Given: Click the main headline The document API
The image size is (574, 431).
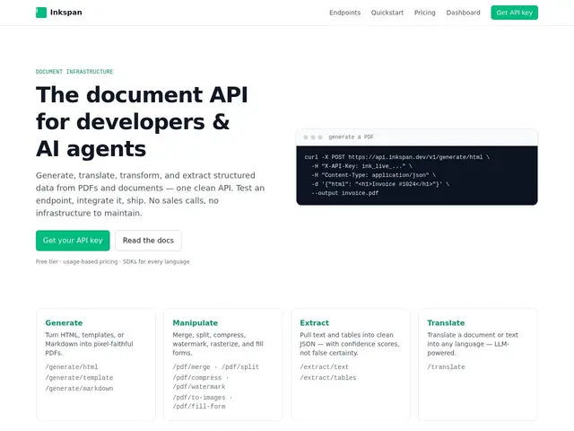Looking at the screenshot, I should (x=142, y=121).
